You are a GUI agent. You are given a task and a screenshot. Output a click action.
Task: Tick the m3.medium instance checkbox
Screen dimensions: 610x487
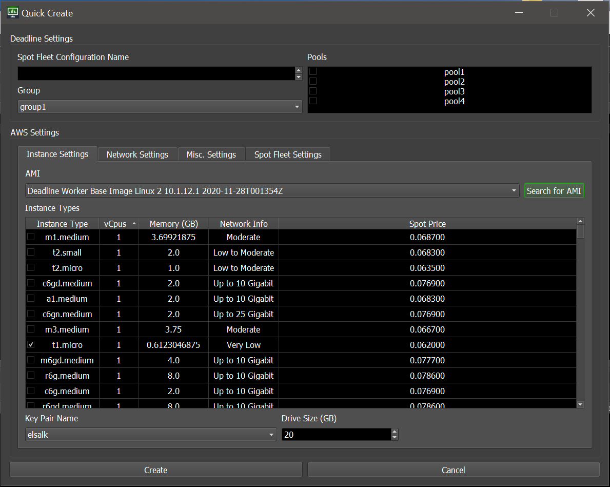(x=31, y=329)
